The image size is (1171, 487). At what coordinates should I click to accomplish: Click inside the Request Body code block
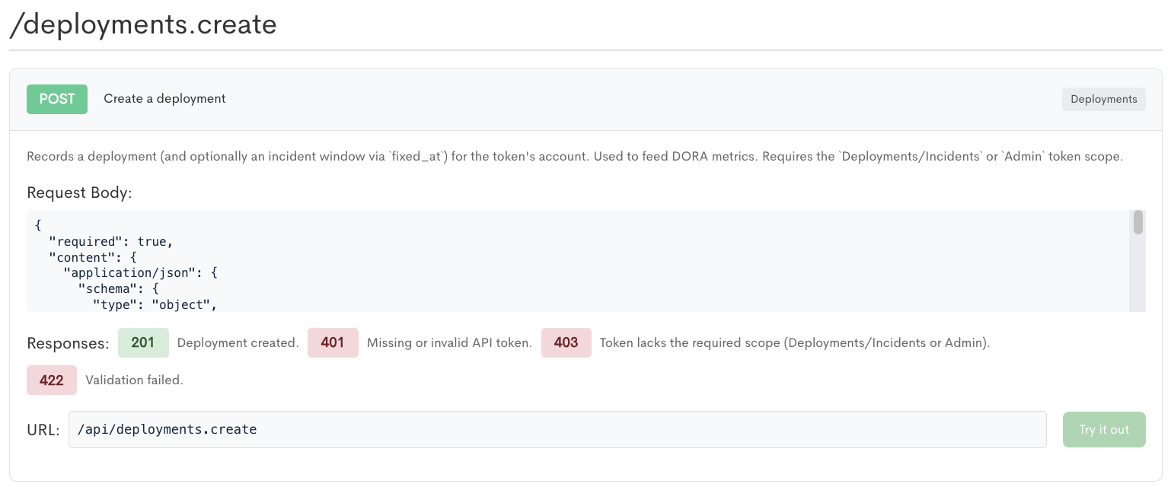pos(579,261)
